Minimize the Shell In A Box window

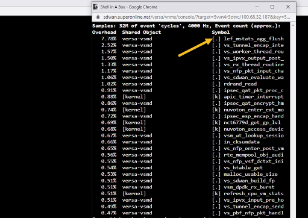tap(257, 7)
